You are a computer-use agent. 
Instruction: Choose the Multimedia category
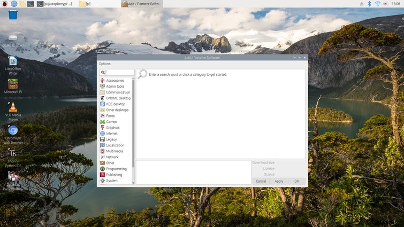point(116,151)
